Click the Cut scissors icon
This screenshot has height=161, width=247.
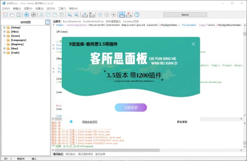(x=41, y=15)
